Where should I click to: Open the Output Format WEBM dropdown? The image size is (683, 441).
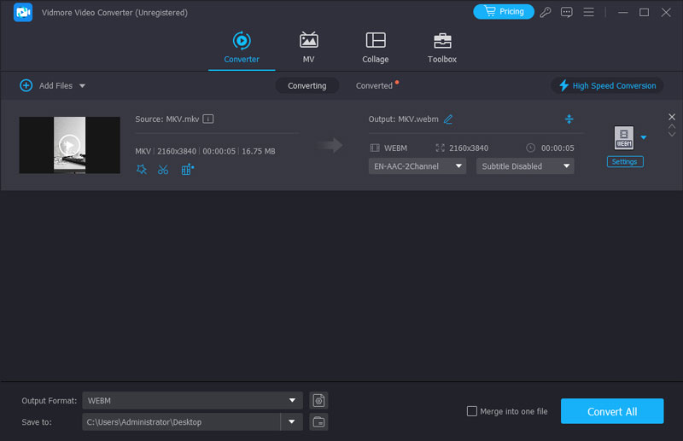[x=193, y=400]
